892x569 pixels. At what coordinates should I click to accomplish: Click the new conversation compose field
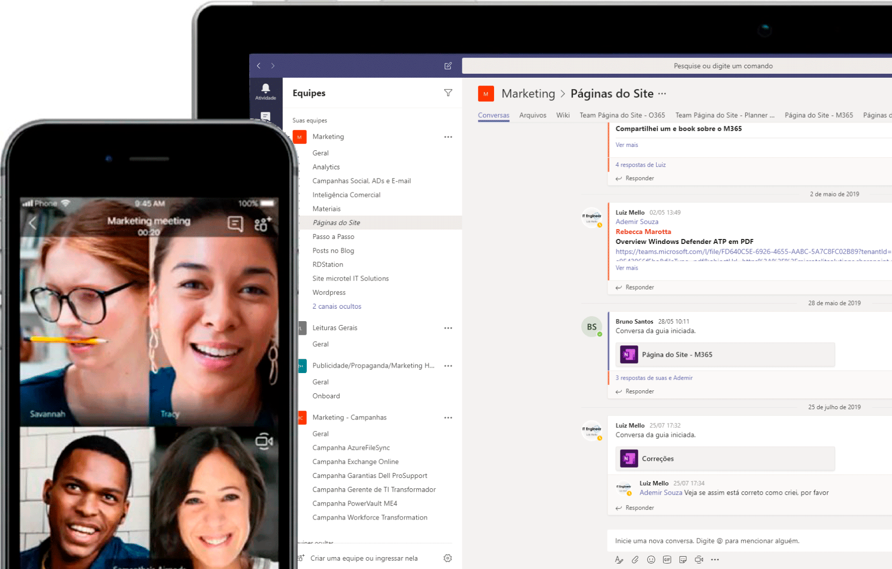749,541
